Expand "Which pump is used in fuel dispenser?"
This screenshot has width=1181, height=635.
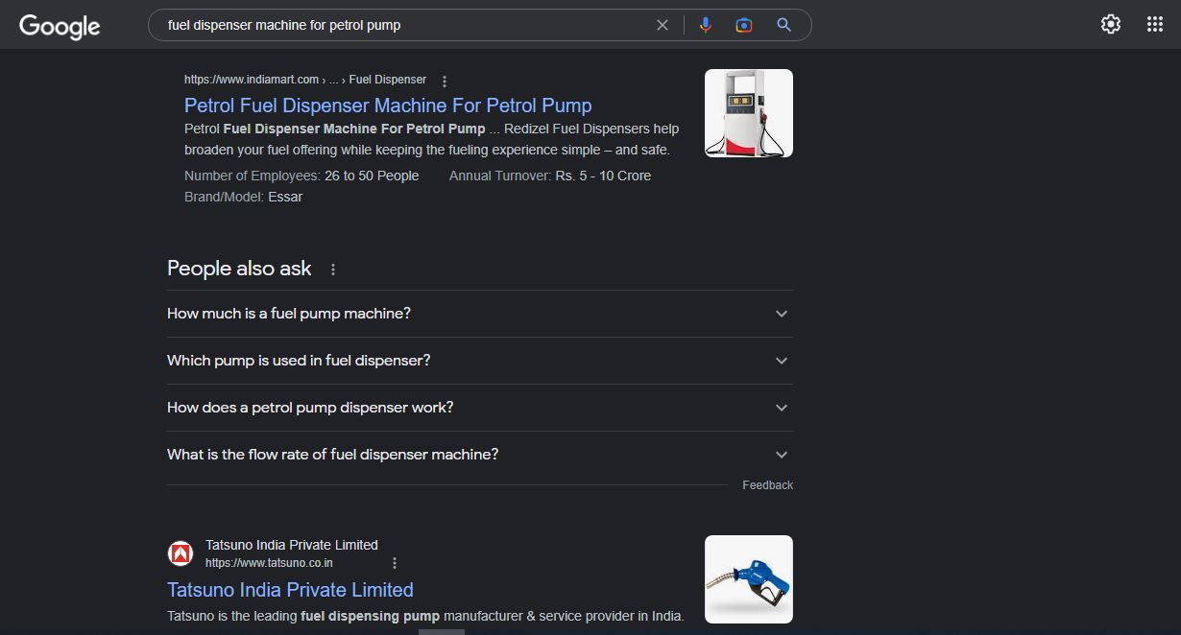tap(479, 361)
